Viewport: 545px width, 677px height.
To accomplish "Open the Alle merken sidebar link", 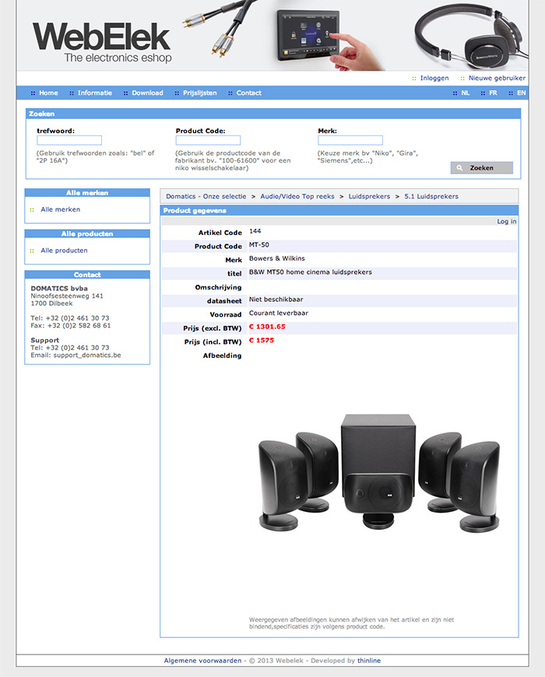I will (61, 209).
